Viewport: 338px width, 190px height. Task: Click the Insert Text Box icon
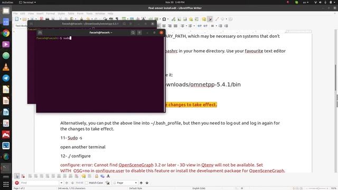(143, 19)
